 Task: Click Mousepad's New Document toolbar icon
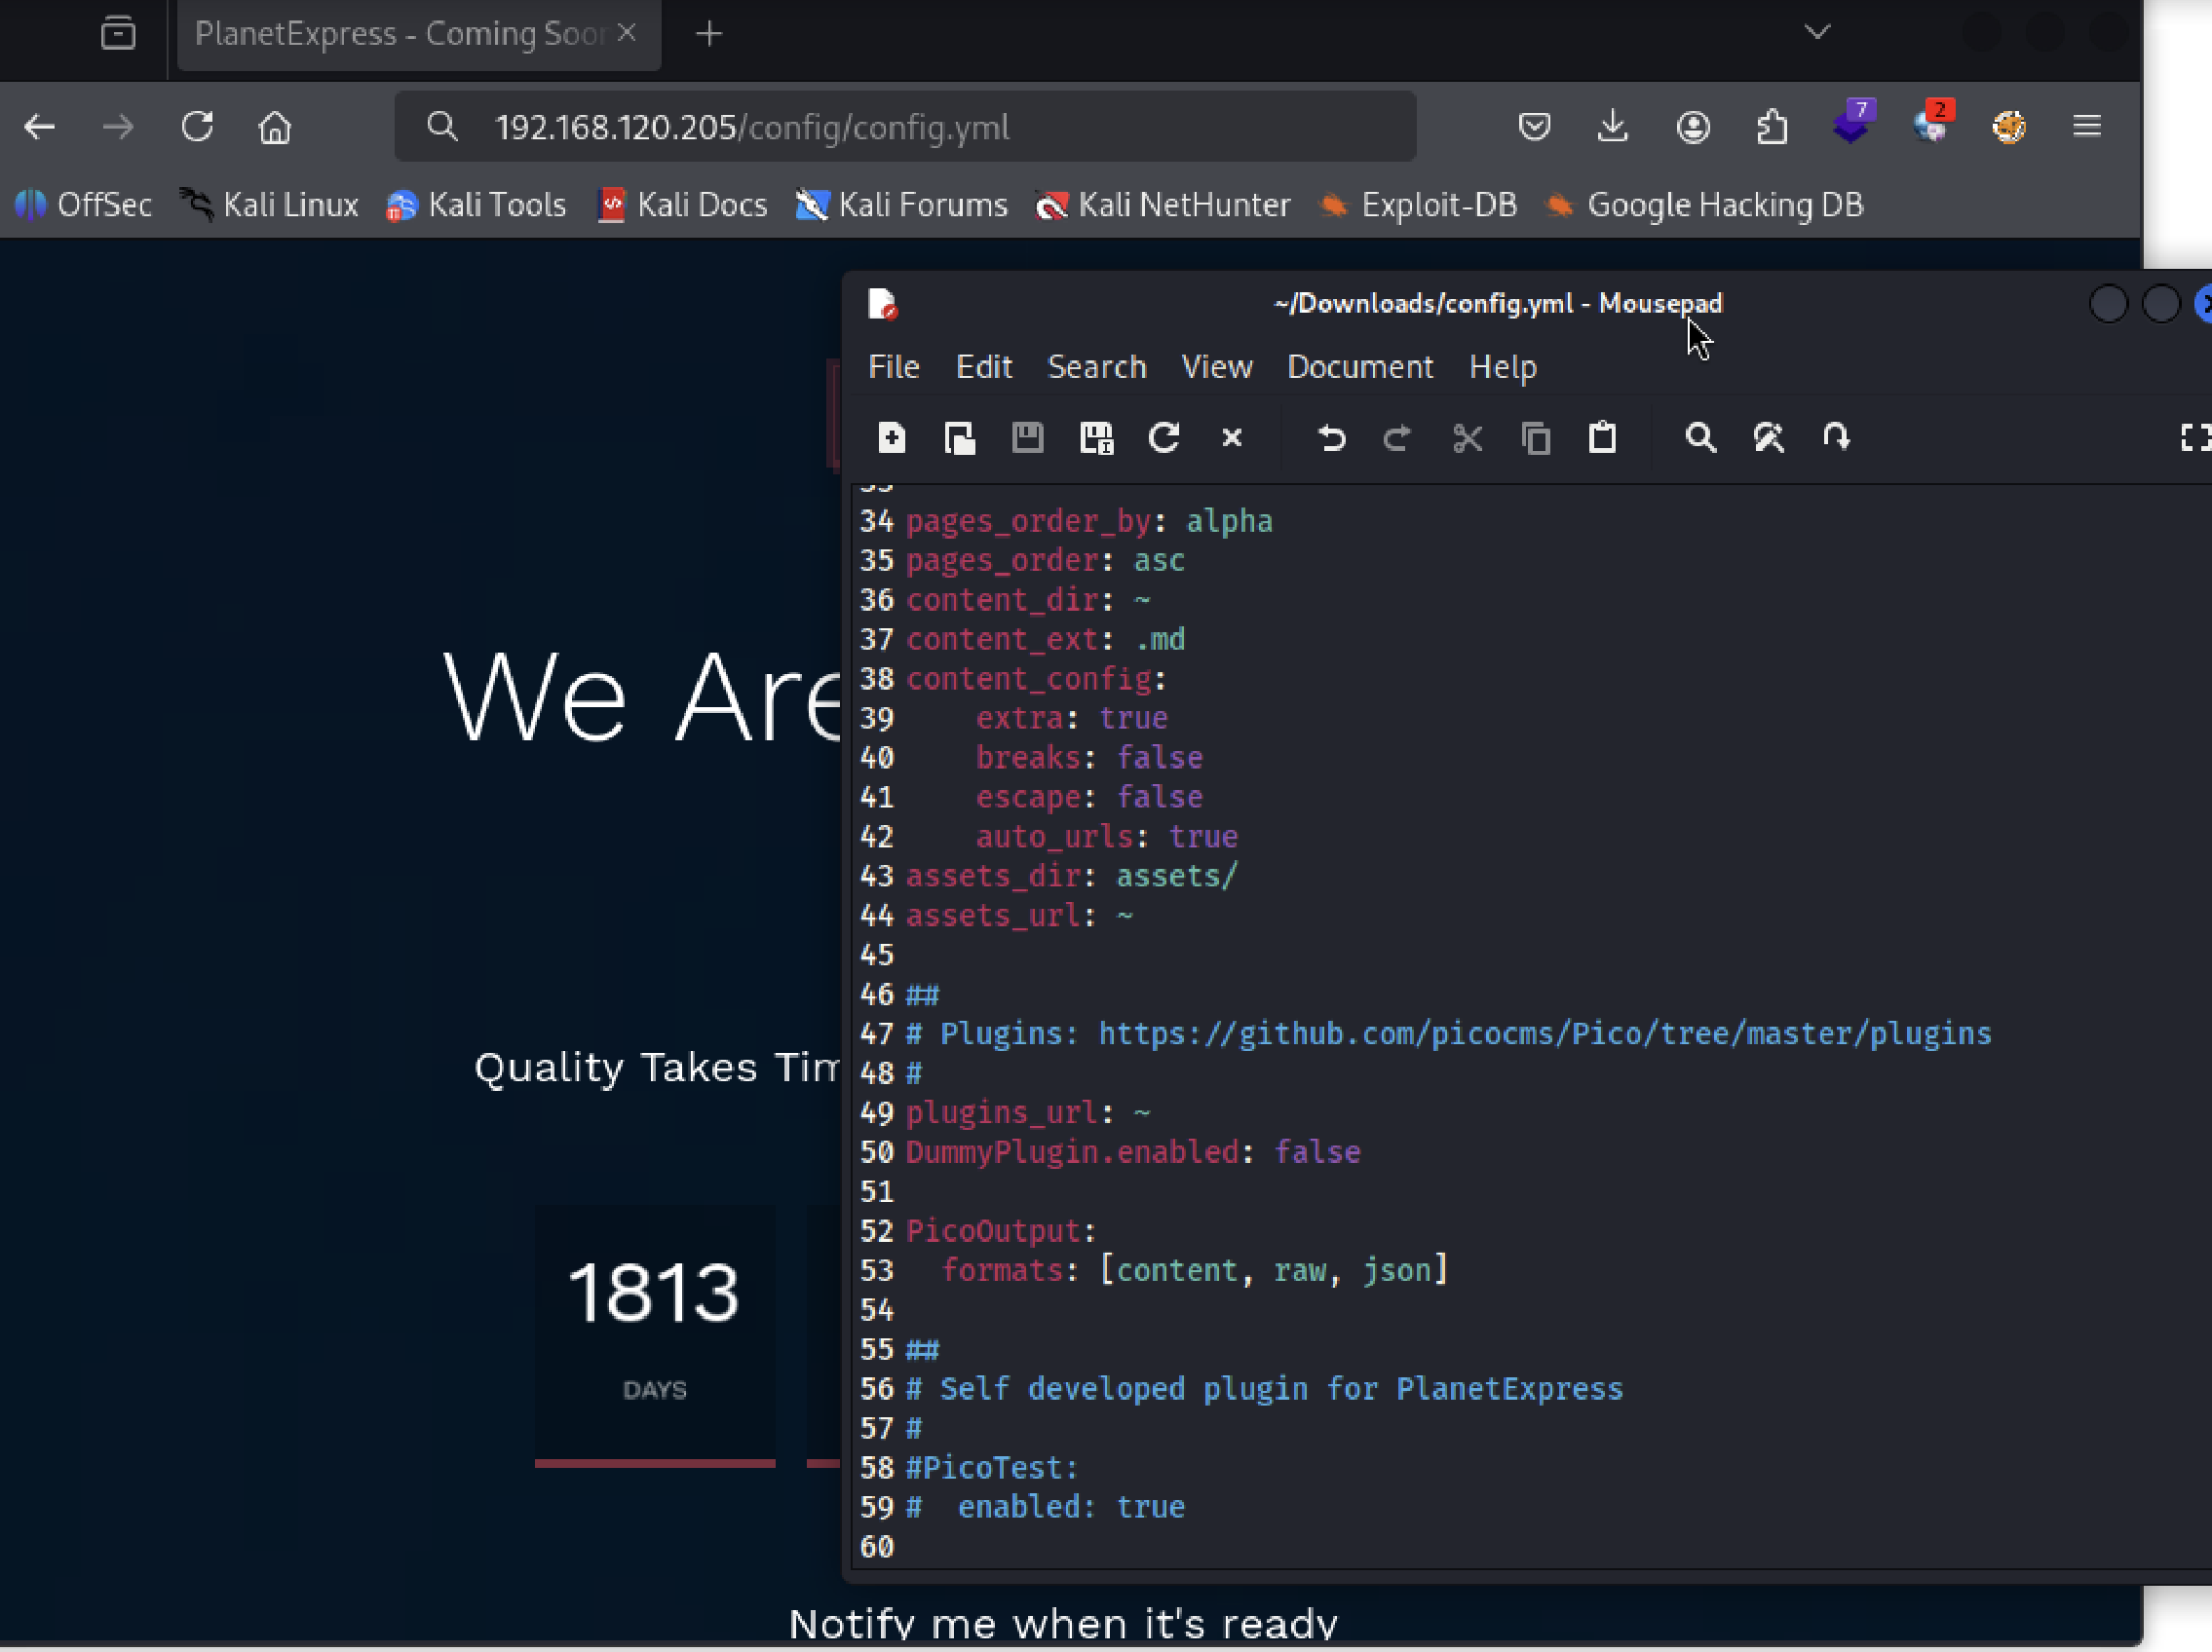891,437
